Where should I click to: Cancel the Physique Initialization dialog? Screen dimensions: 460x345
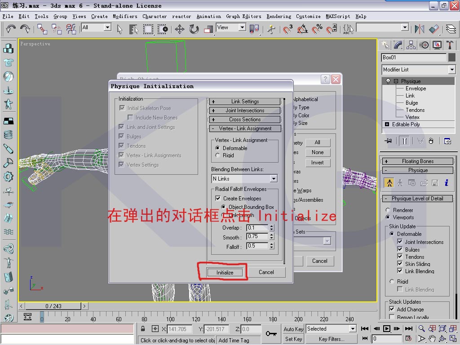[266, 272]
